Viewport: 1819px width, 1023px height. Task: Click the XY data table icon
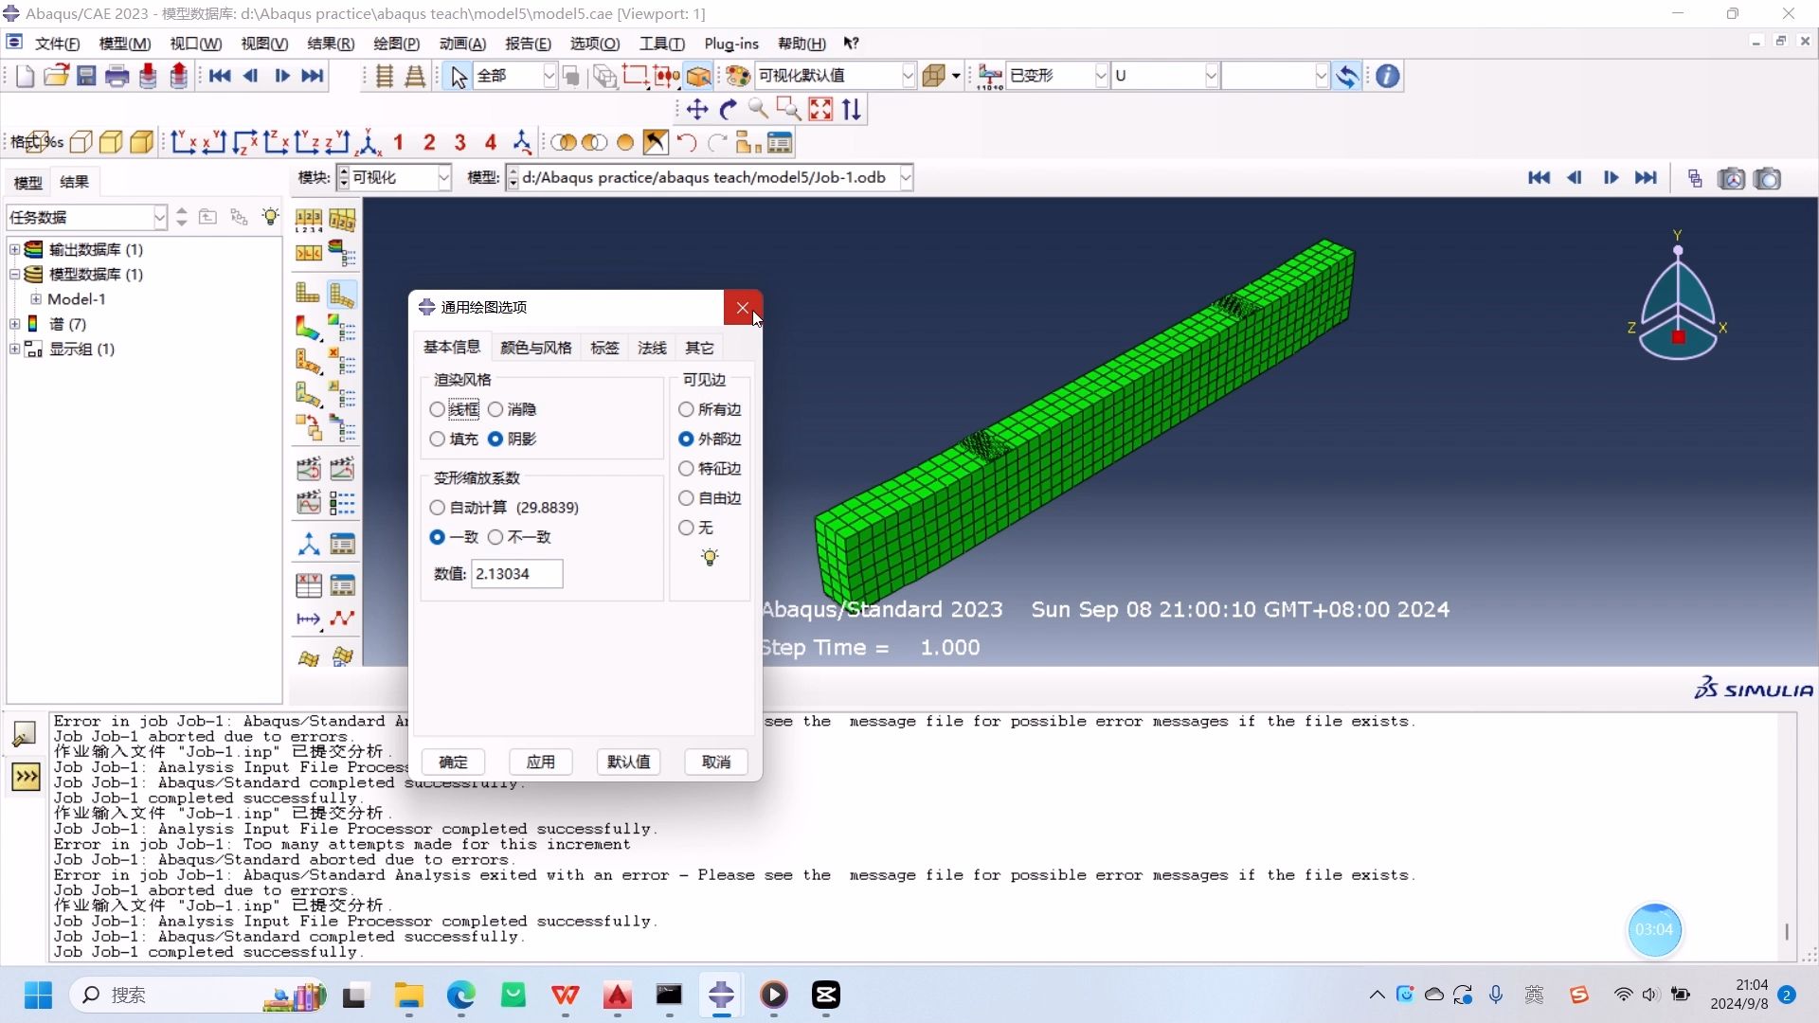pos(308,585)
